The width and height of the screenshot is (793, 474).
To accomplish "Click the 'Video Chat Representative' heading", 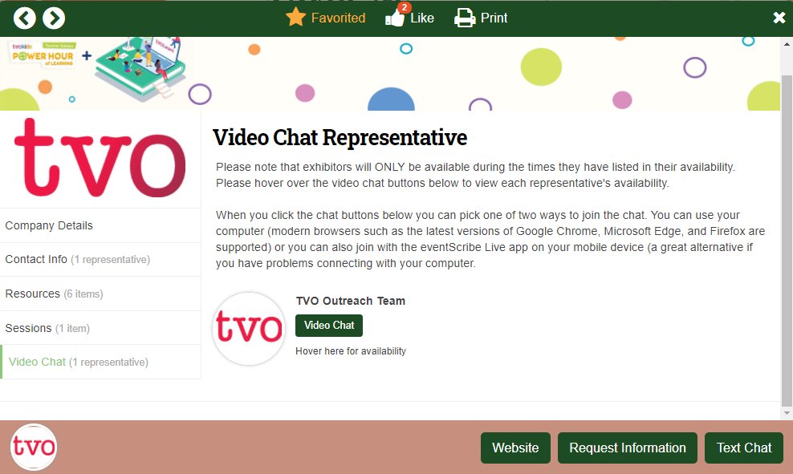I will (340, 137).
